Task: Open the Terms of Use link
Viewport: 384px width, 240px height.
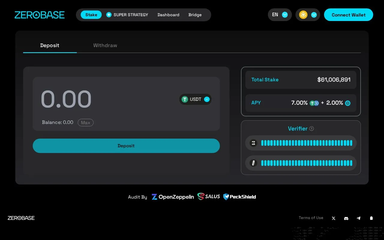Action: click(x=311, y=218)
